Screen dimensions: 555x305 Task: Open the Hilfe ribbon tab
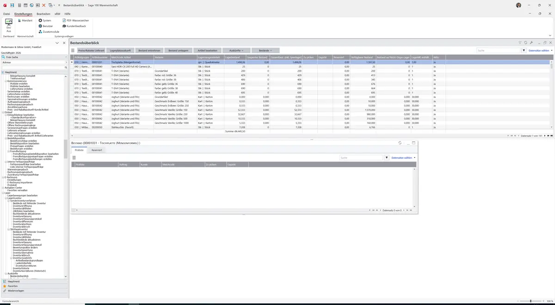tap(68, 14)
